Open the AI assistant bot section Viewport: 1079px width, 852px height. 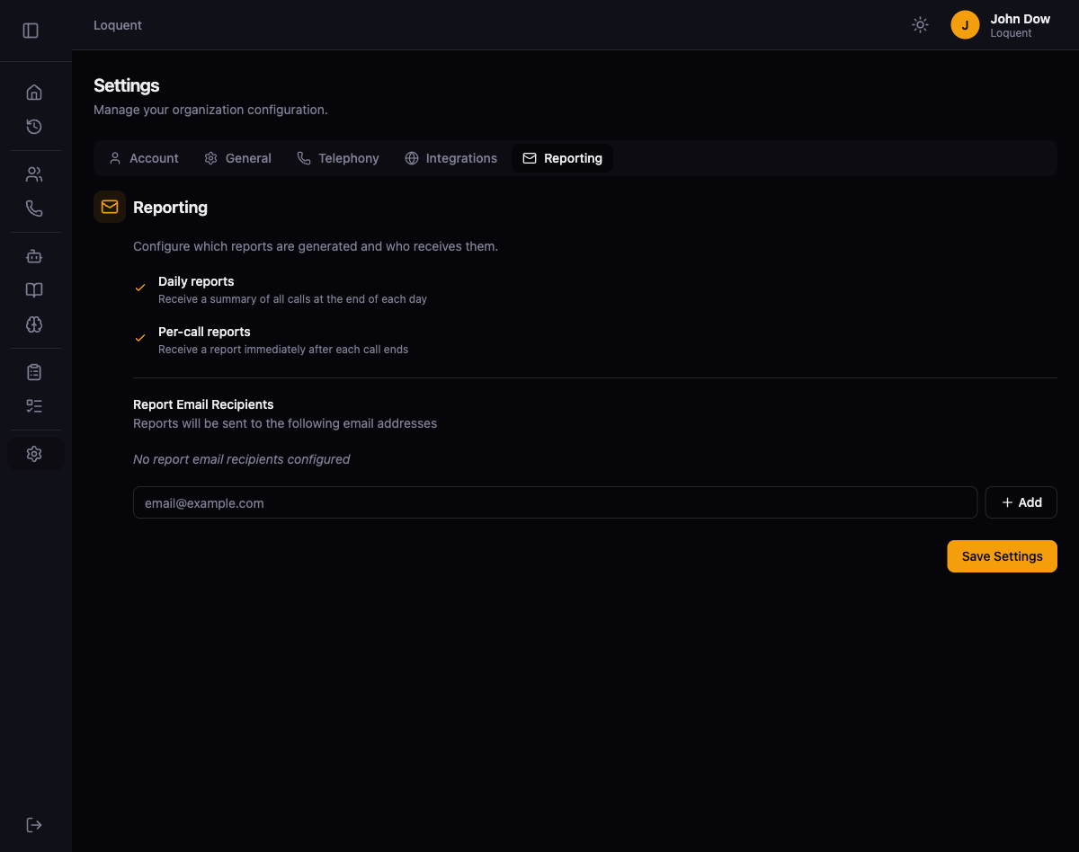[34, 256]
